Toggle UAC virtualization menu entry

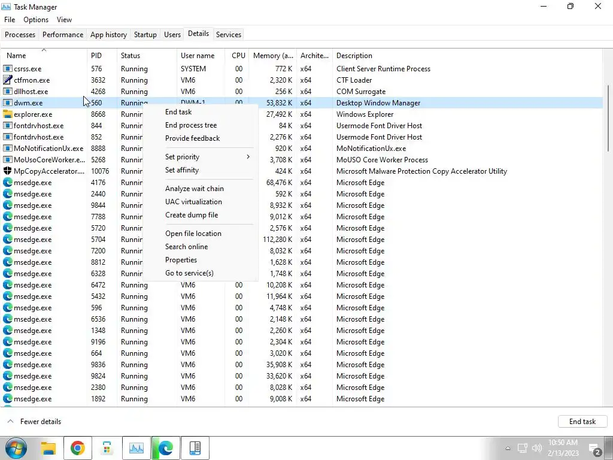[x=200, y=202]
